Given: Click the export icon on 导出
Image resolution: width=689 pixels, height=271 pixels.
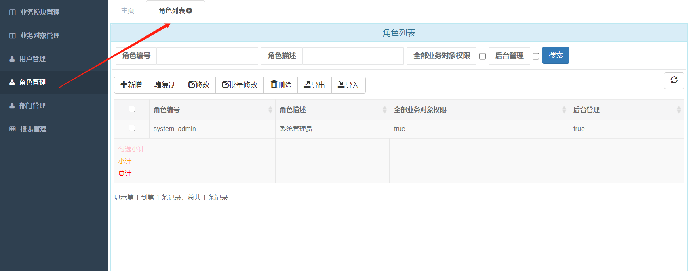Looking at the screenshot, I should point(307,85).
